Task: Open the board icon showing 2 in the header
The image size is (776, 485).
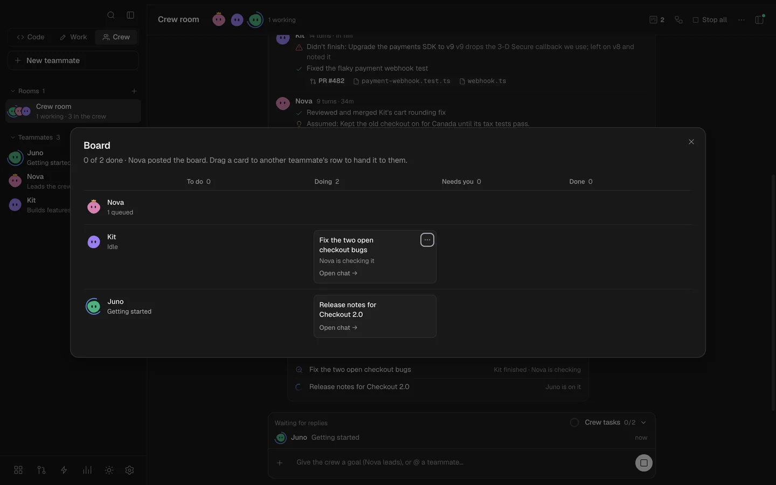Action: [657, 20]
